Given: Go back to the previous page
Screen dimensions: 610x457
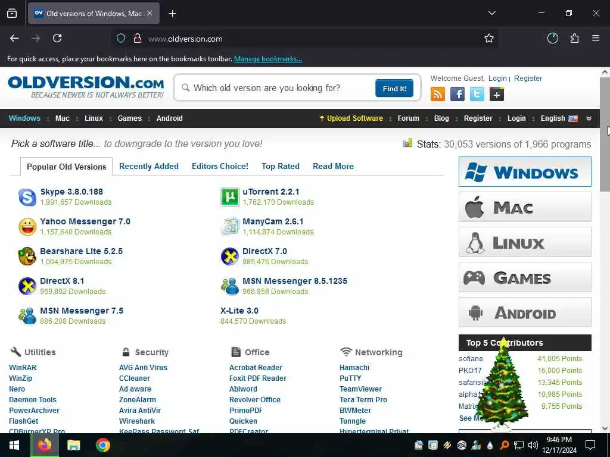Looking at the screenshot, I should point(14,38).
